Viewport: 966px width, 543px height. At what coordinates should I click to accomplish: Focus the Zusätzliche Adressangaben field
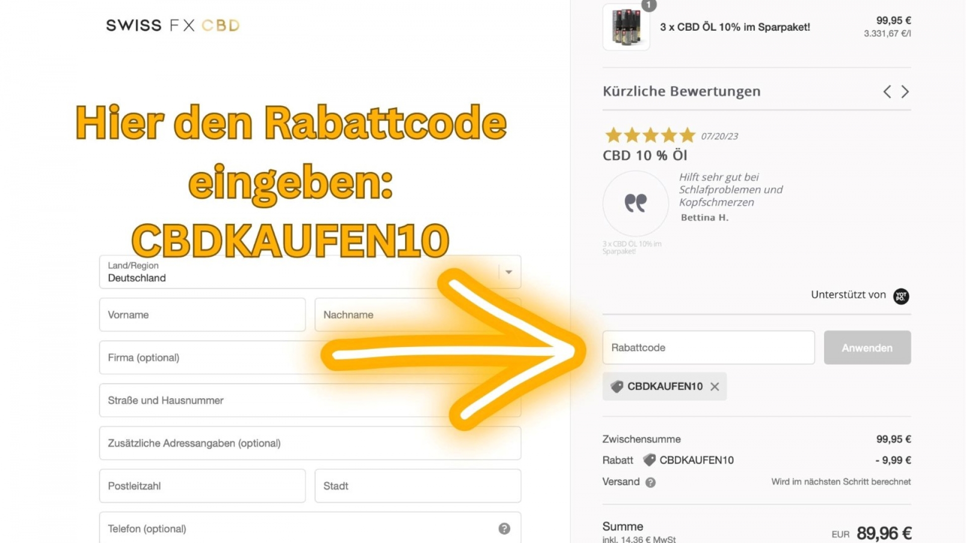[310, 443]
